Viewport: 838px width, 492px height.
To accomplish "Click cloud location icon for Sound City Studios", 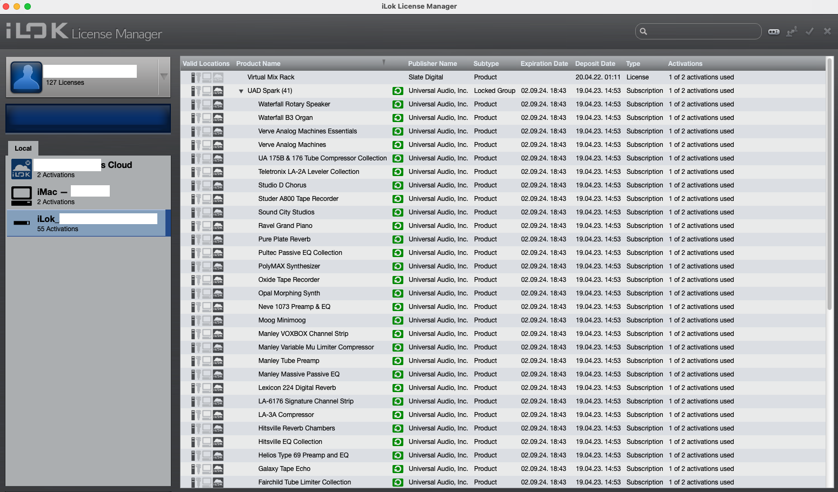I will [218, 212].
